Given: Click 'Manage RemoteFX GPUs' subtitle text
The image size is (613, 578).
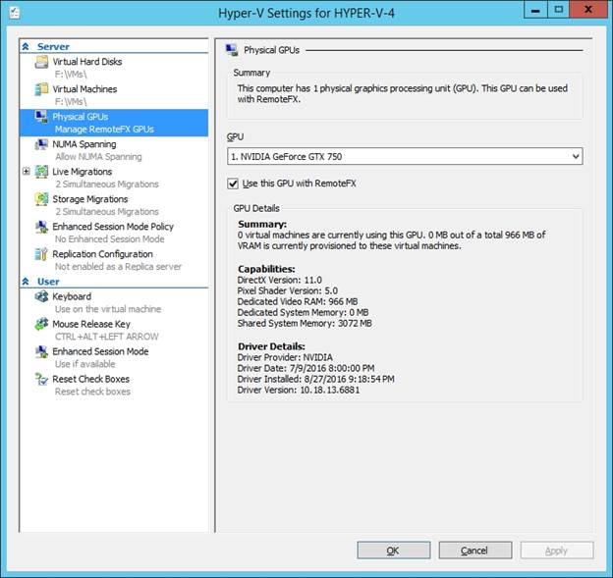Looking at the screenshot, I should click(104, 130).
